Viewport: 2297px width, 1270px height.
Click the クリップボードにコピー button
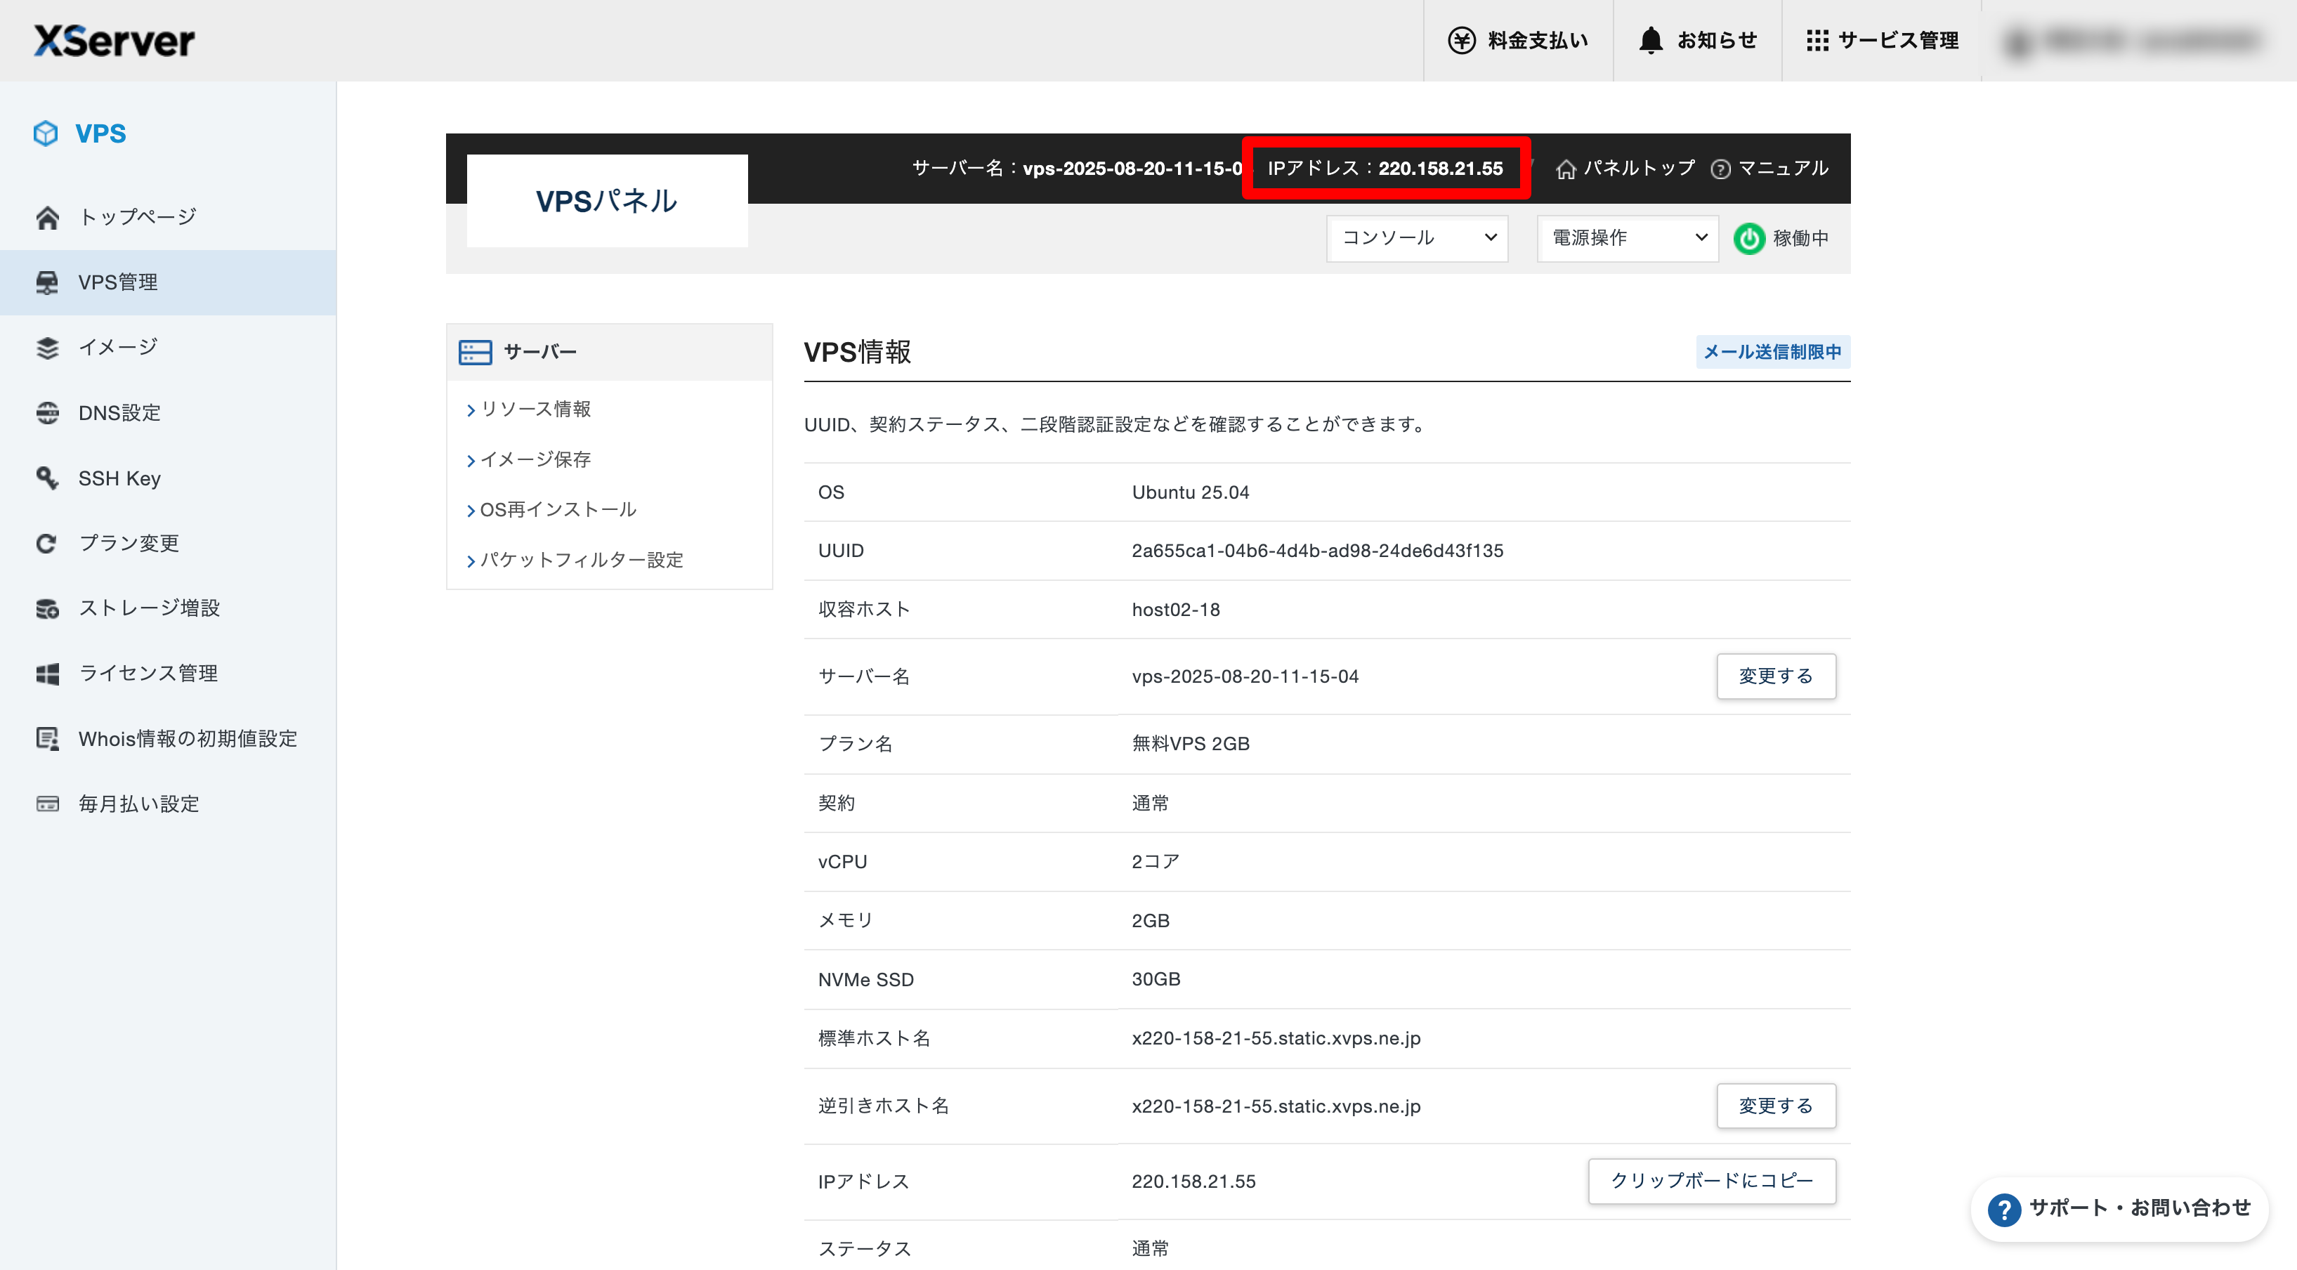point(1711,1181)
